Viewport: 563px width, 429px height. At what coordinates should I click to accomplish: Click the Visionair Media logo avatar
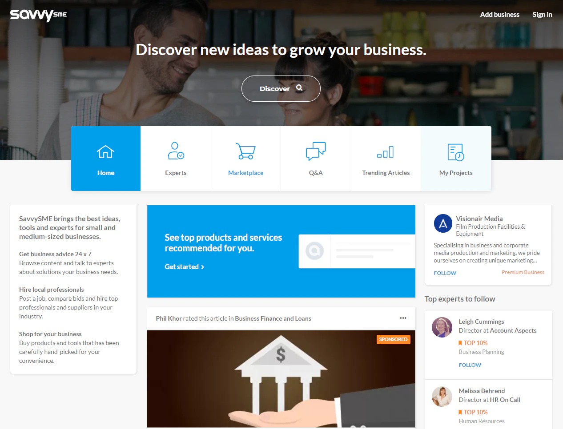tap(443, 223)
